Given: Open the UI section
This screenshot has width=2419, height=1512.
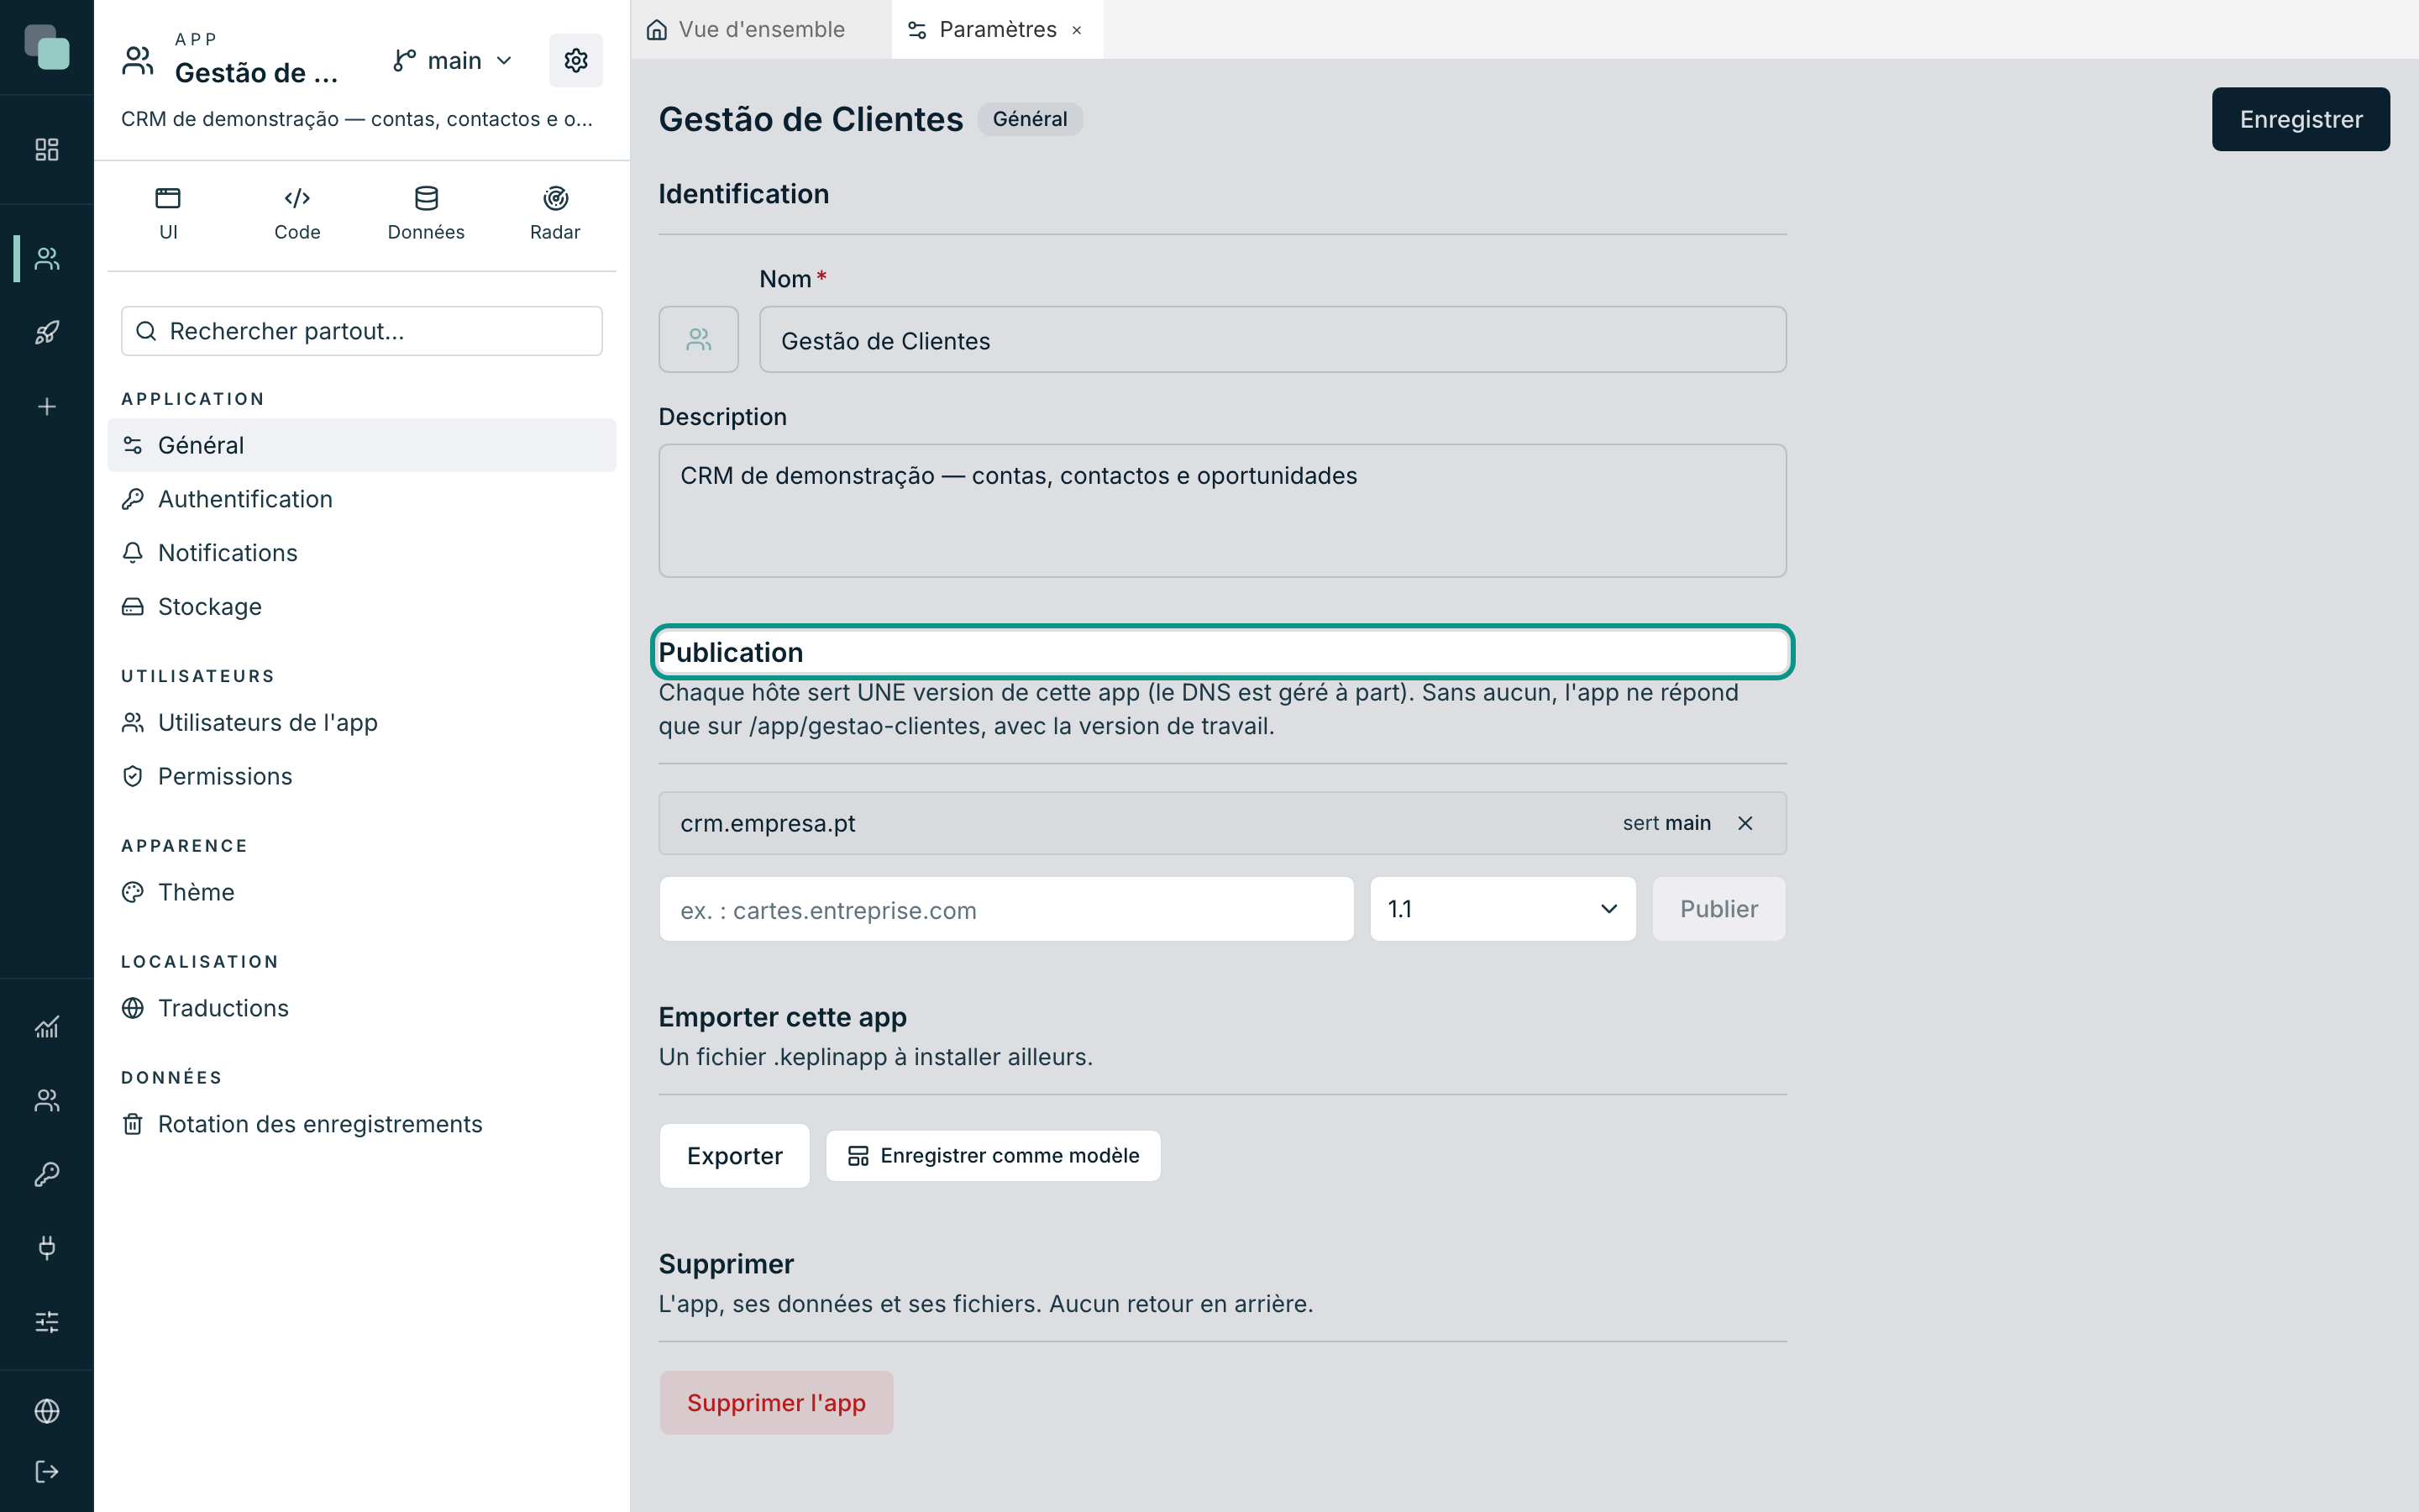Looking at the screenshot, I should [168, 213].
